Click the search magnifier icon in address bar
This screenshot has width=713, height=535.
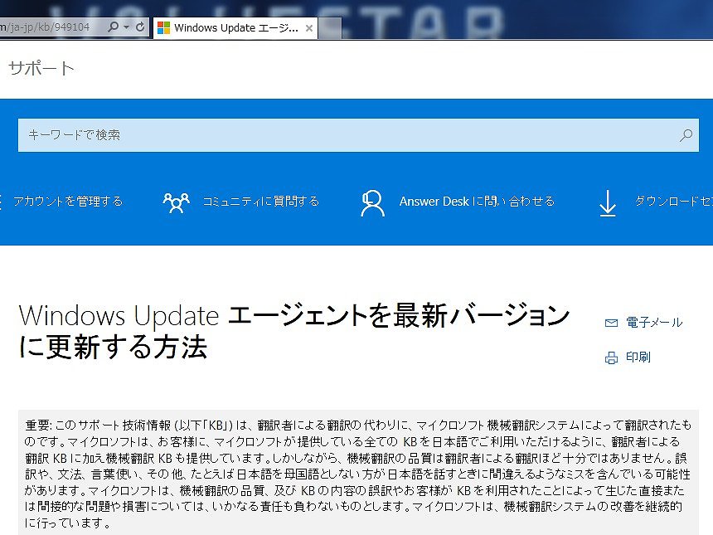click(x=113, y=27)
